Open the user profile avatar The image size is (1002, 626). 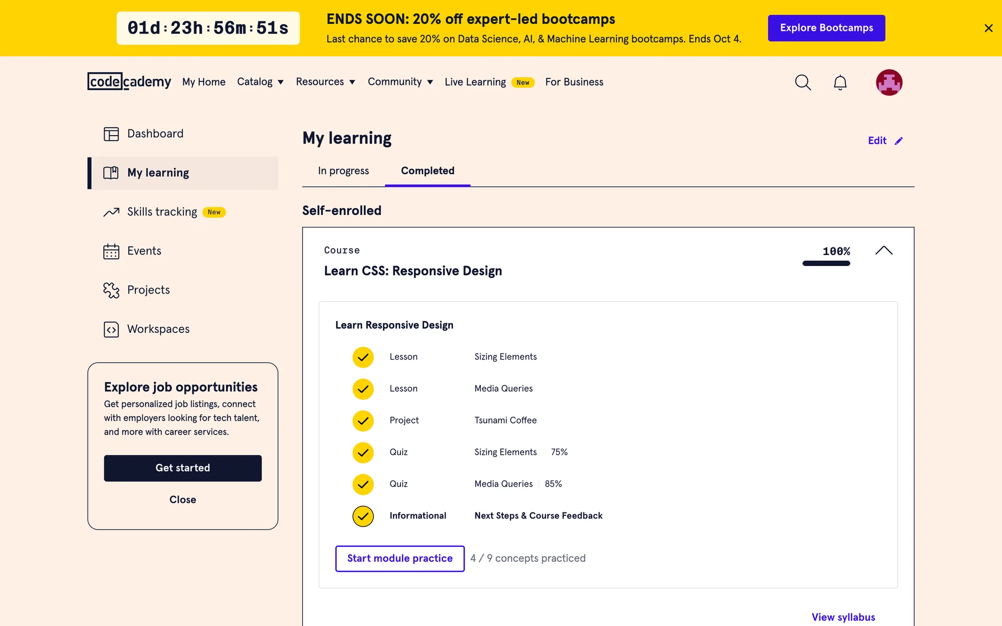pos(889,82)
